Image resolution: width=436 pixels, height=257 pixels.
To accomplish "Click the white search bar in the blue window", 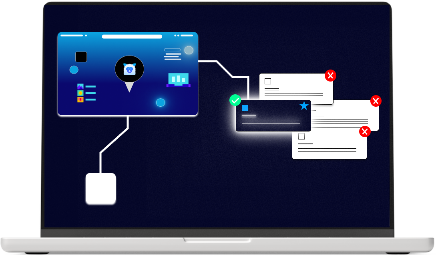I will click(132, 36).
